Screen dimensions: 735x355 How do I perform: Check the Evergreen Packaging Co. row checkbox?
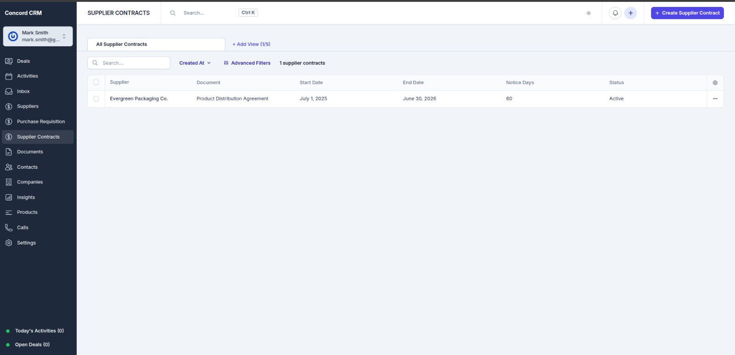pos(96,99)
